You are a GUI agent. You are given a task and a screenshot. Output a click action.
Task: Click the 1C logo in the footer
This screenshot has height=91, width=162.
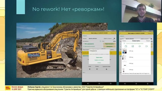(8, 88)
